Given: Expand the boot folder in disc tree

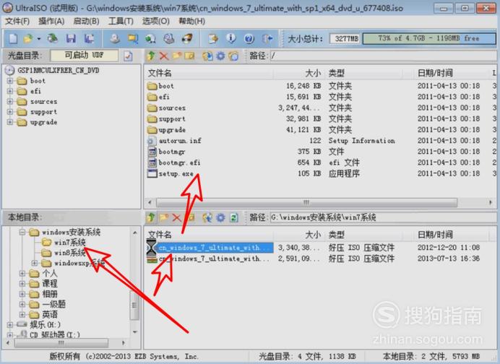Looking at the screenshot, I should [x=10, y=81].
